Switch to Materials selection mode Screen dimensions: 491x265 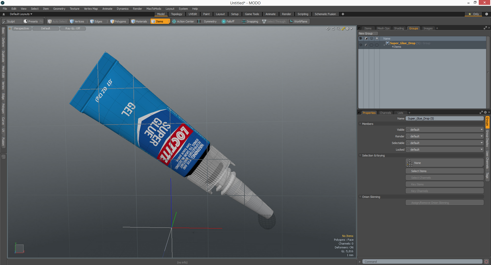pyautogui.click(x=139, y=21)
